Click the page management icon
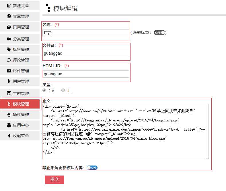The image size is (226, 191). click(x=9, y=27)
